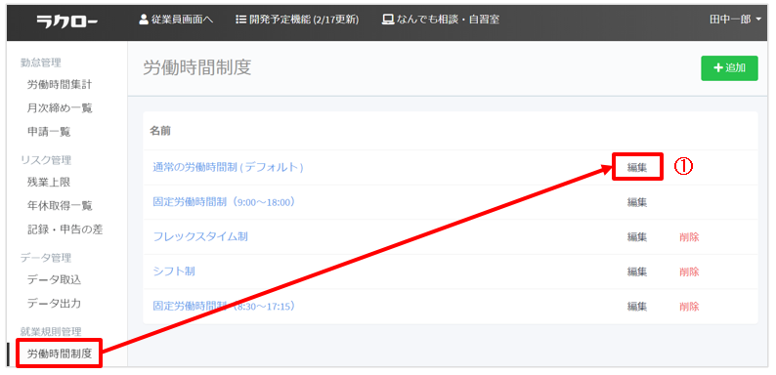Open 固定労働時間制（8:30～17:15）link
This screenshot has width=776, height=375.
pos(224,307)
